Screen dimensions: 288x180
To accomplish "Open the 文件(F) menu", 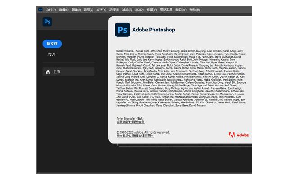I will click(x=51, y=10).
